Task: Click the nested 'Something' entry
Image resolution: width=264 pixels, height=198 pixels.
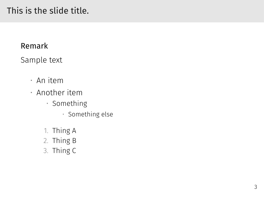Action: coord(70,103)
